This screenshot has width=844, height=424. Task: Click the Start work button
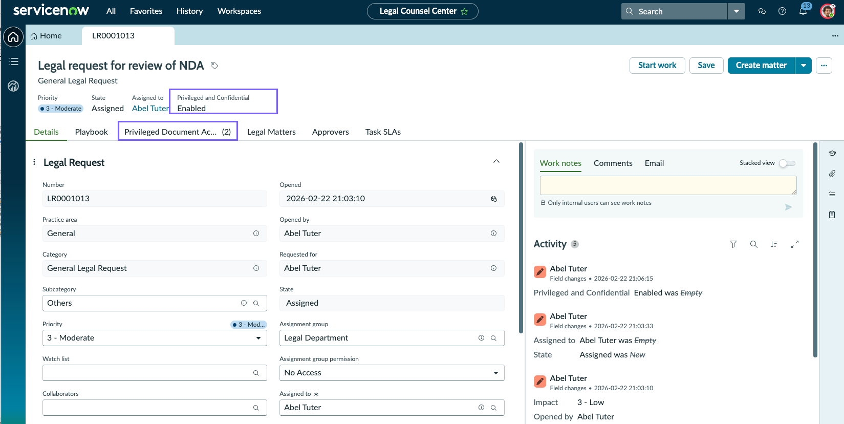pyautogui.click(x=657, y=66)
